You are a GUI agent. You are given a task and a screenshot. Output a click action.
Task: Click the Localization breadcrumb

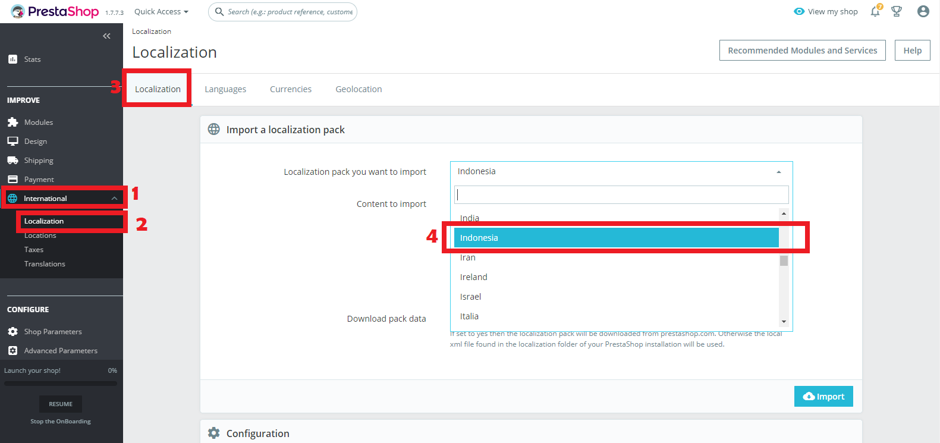[152, 32]
